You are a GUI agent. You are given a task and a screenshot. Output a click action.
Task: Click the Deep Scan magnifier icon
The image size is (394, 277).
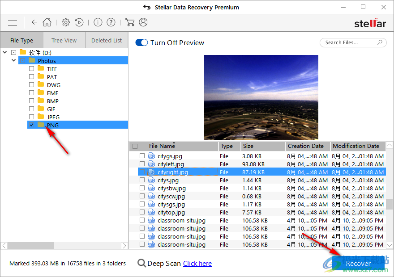pyautogui.click(x=142, y=263)
